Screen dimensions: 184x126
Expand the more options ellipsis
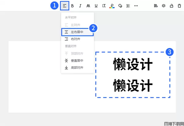[x=136, y=6]
